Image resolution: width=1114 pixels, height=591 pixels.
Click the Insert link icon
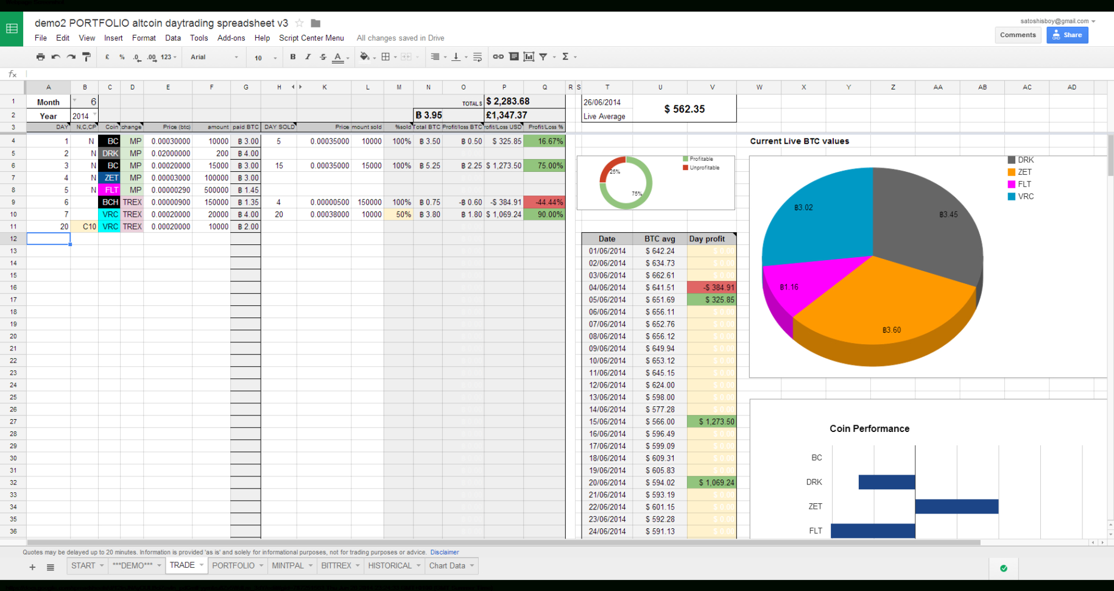tap(498, 56)
